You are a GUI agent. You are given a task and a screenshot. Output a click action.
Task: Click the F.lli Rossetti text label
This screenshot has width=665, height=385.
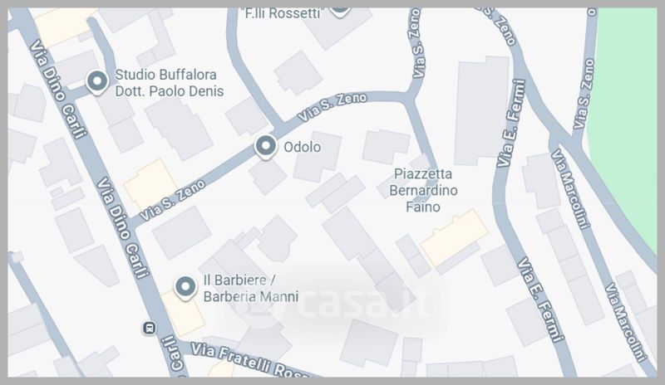[283, 13]
